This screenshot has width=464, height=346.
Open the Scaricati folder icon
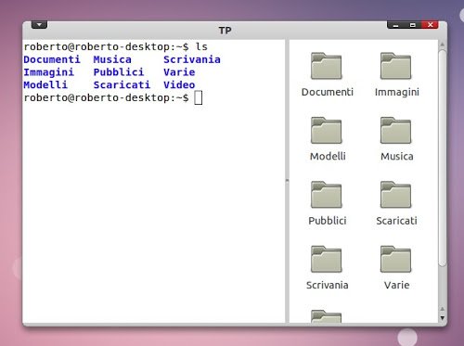coord(396,195)
